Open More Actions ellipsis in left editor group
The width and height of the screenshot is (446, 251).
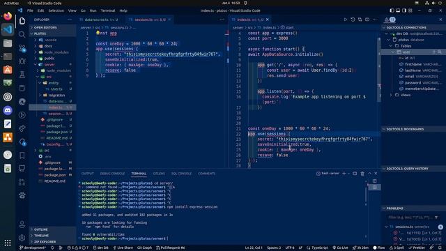point(222,20)
